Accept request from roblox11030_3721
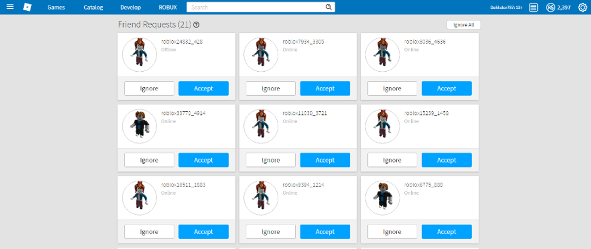This screenshot has width=591, height=249. coord(325,160)
